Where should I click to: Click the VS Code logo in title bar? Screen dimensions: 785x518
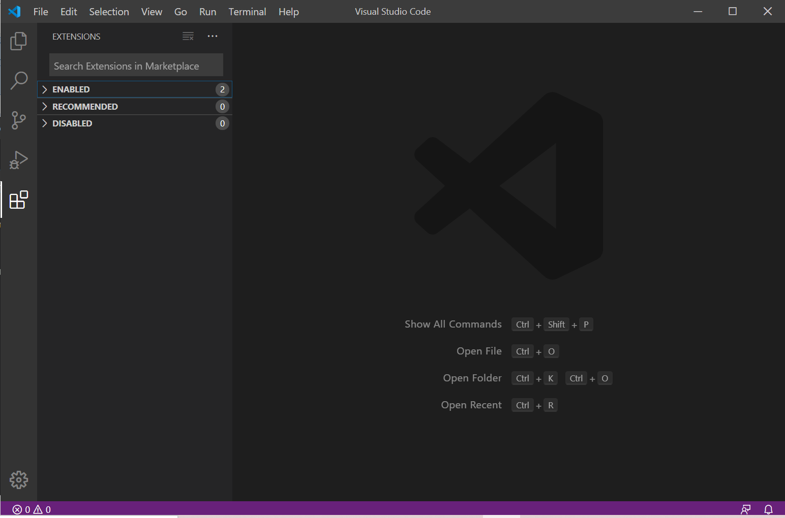15,11
